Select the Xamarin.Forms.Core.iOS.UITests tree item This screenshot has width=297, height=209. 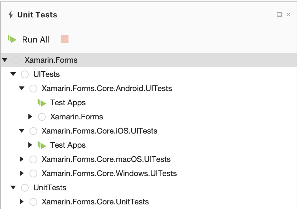(99, 131)
